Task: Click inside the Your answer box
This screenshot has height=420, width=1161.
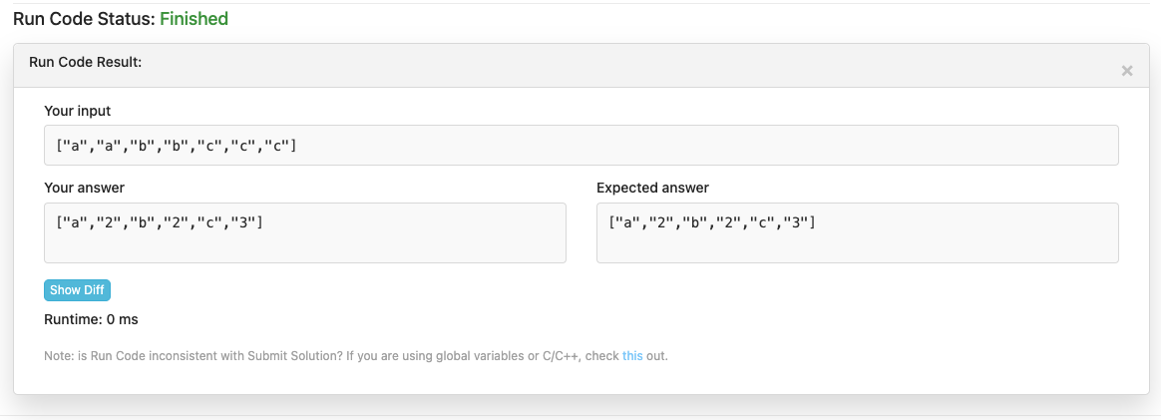Action: point(305,233)
